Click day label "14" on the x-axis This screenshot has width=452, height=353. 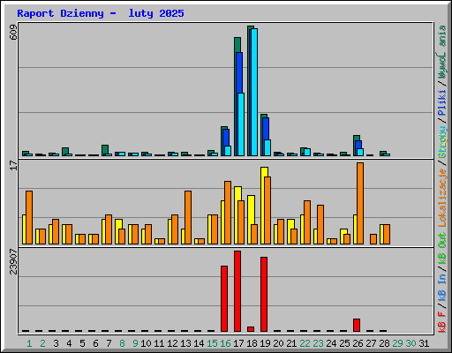199,343
